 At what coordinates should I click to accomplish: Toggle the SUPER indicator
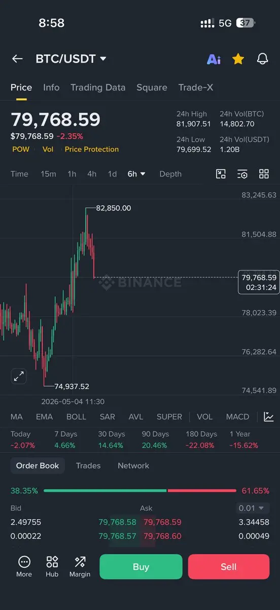coord(169,417)
